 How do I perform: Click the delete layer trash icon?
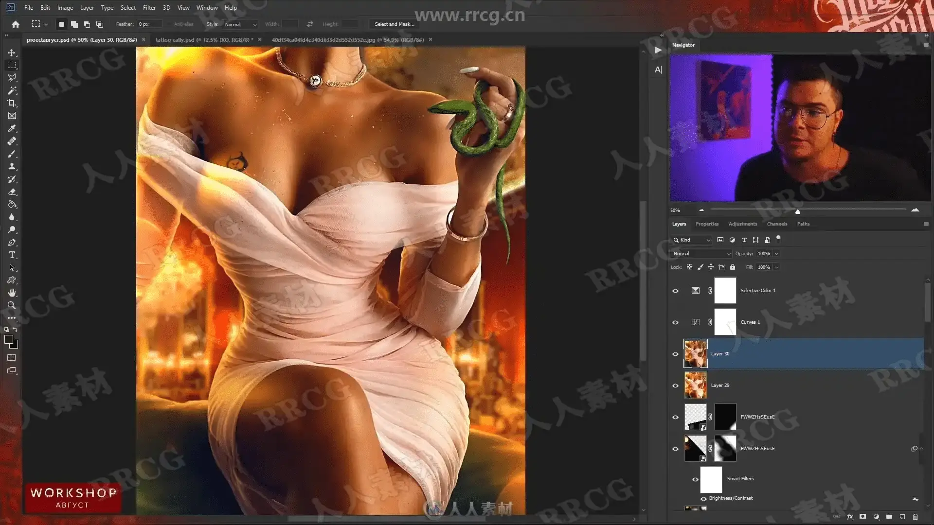pos(915,517)
